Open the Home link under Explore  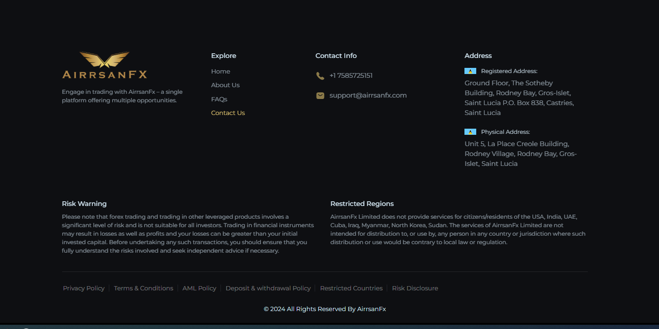[x=220, y=72]
